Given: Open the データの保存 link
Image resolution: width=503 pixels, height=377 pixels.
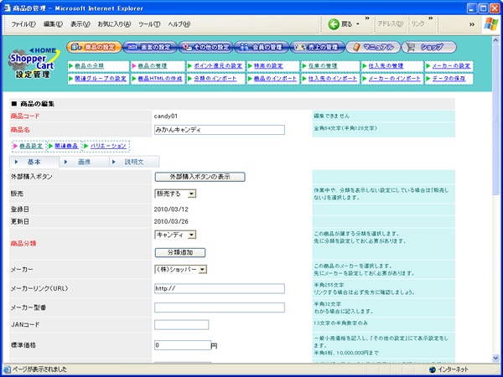Looking at the screenshot, I should [449, 79].
